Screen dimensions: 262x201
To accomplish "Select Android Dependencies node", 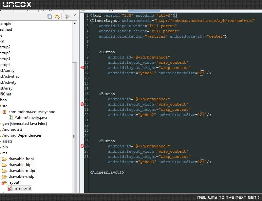I will click(22, 135).
